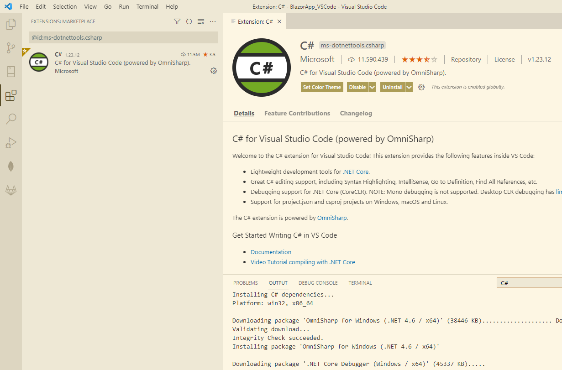The width and height of the screenshot is (562, 370).
Task: Open the License link
Action: (504, 59)
